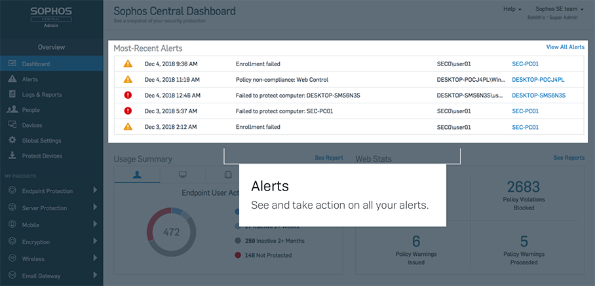
Task: Click the Devices monitor icon
Action: pos(12,125)
